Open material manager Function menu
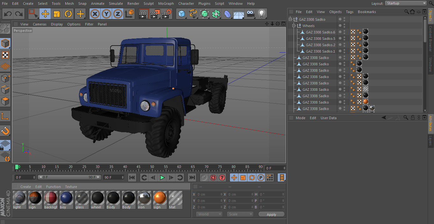This screenshot has width=434, height=224. (53, 187)
